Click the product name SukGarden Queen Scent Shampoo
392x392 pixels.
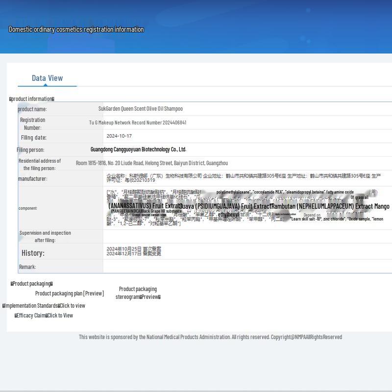pos(141,109)
